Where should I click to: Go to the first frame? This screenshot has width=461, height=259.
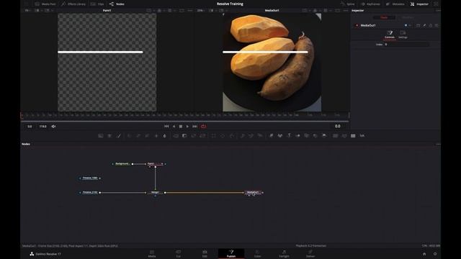[166, 127]
